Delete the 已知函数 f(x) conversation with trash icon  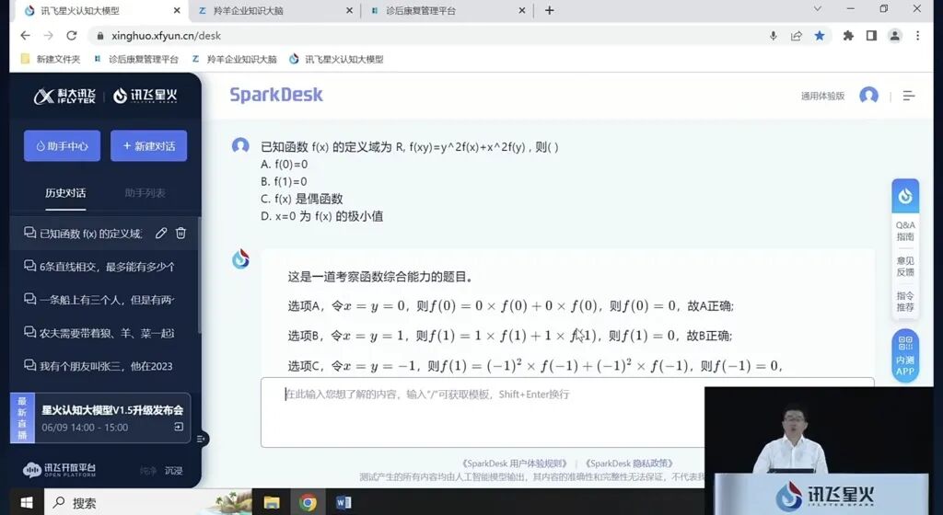coord(180,233)
